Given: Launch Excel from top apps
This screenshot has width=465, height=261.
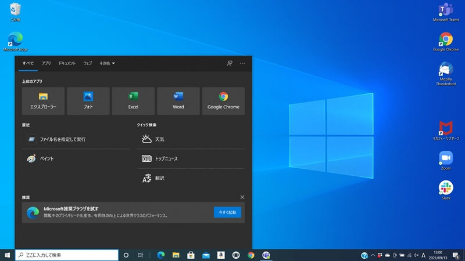Looking at the screenshot, I should (x=133, y=101).
